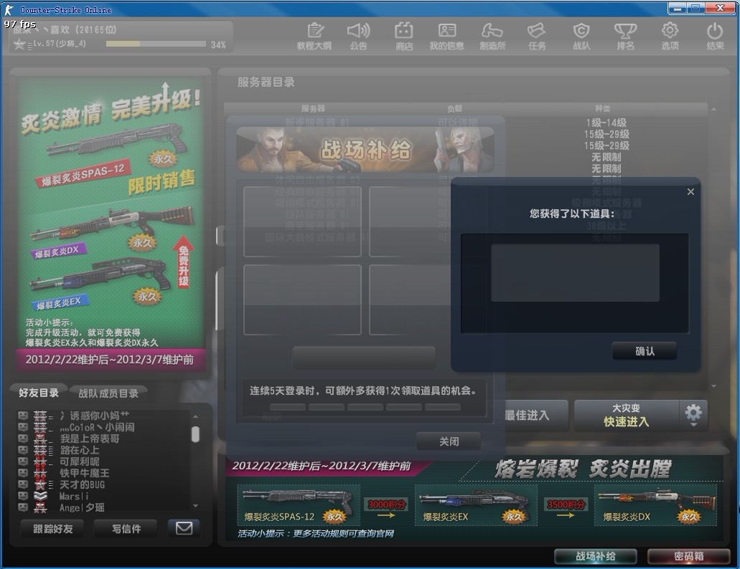Screen dimensions: 740x569
Task: Click the 密码箱 button at bottom
Action: (x=689, y=556)
